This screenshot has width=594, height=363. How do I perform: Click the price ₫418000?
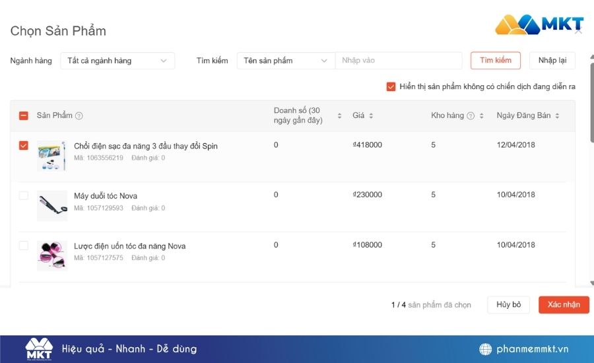coord(367,145)
